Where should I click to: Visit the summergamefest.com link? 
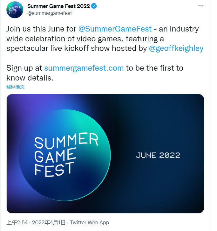(x=84, y=68)
